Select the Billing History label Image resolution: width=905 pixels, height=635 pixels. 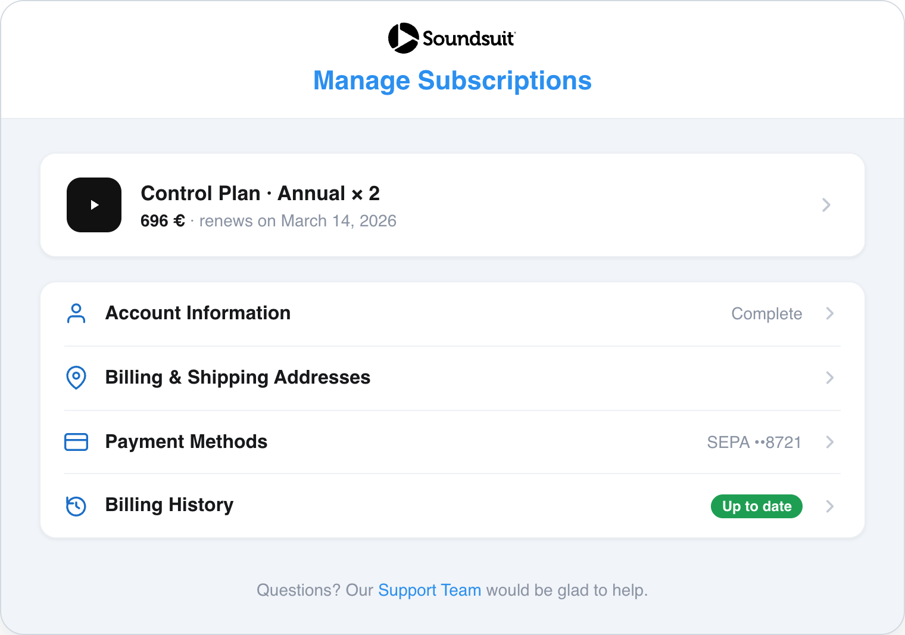coord(169,505)
